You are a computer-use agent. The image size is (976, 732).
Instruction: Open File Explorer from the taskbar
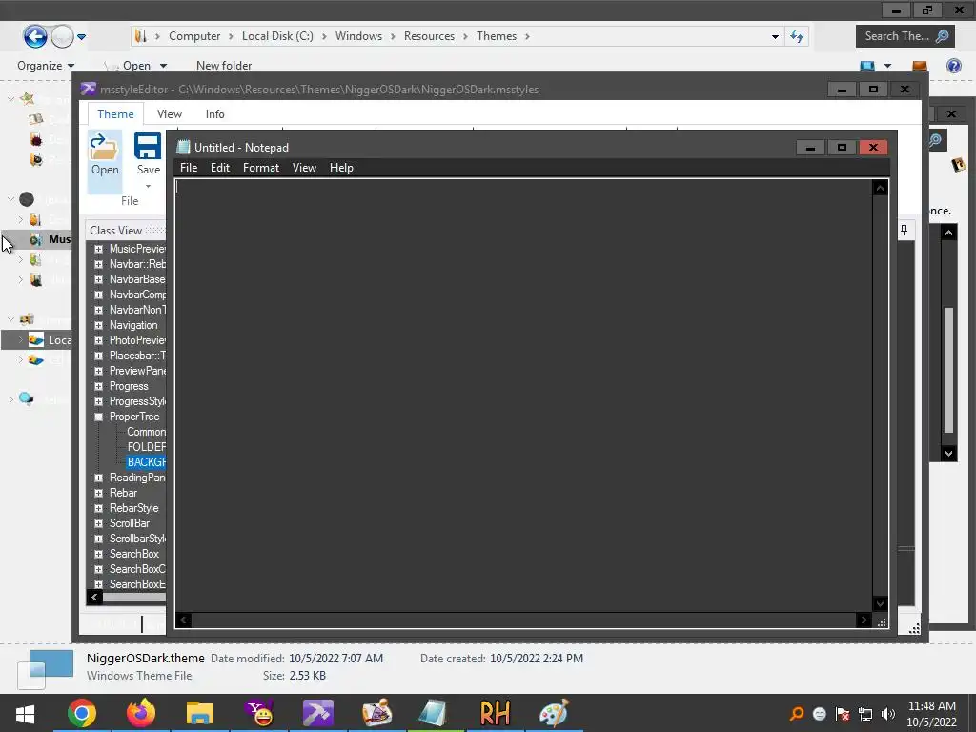[200, 713]
